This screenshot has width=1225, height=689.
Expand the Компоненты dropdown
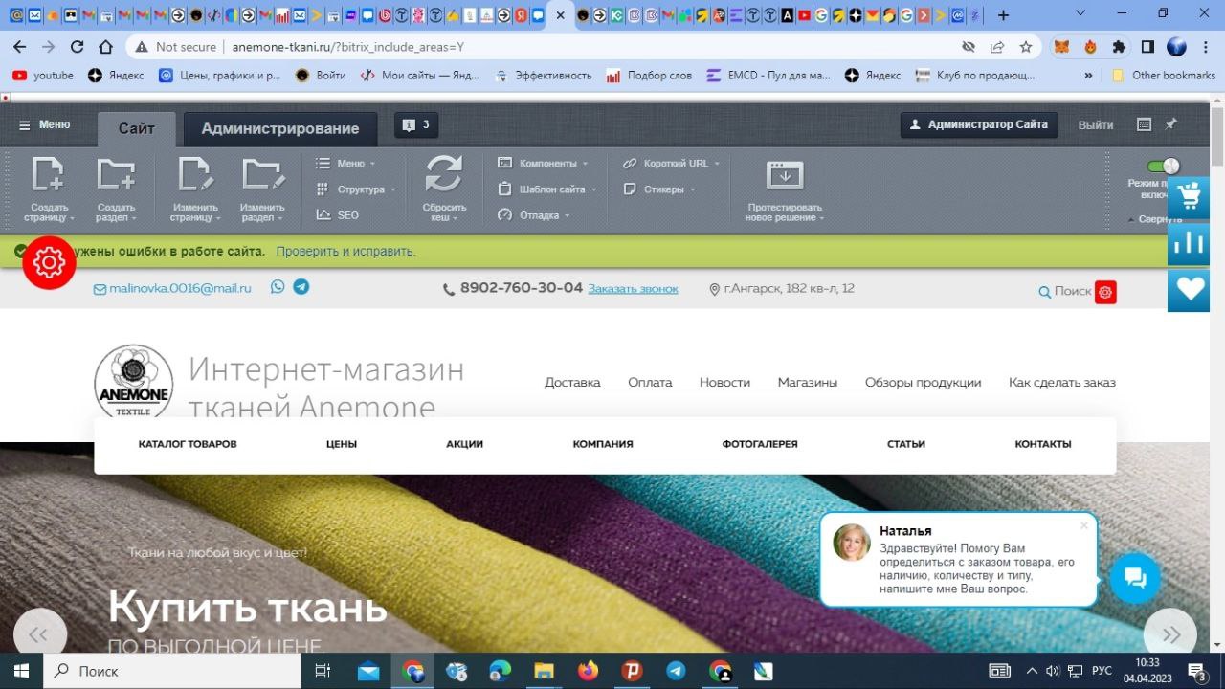tap(543, 164)
